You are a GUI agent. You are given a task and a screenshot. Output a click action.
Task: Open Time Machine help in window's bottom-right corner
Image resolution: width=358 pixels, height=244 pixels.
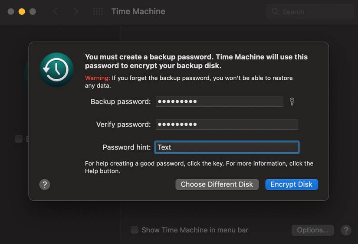[x=345, y=230]
